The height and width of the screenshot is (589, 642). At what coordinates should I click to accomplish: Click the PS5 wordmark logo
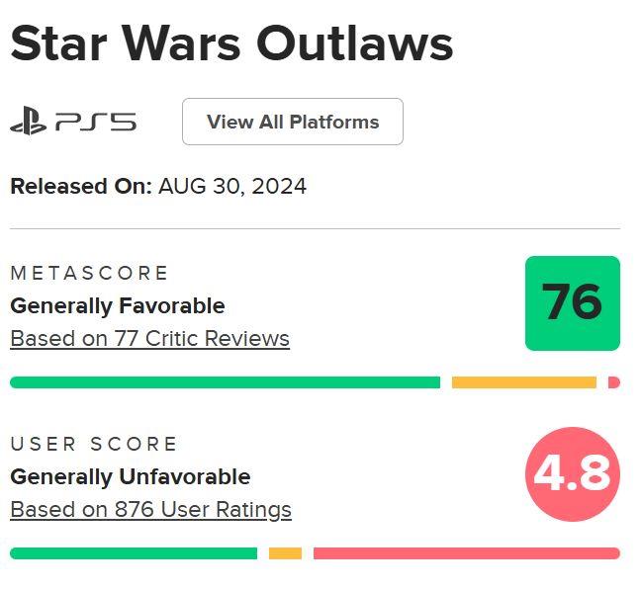[96, 122]
